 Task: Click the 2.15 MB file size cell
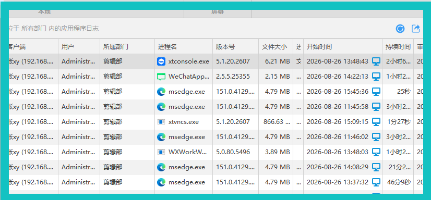click(x=278, y=77)
